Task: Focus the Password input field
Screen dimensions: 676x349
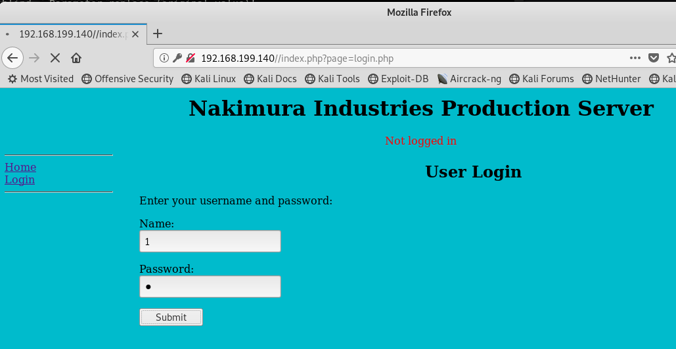Action: click(210, 287)
